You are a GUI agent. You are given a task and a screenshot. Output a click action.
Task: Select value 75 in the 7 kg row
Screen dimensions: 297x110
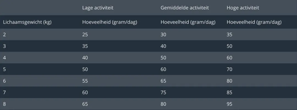(x=163, y=93)
